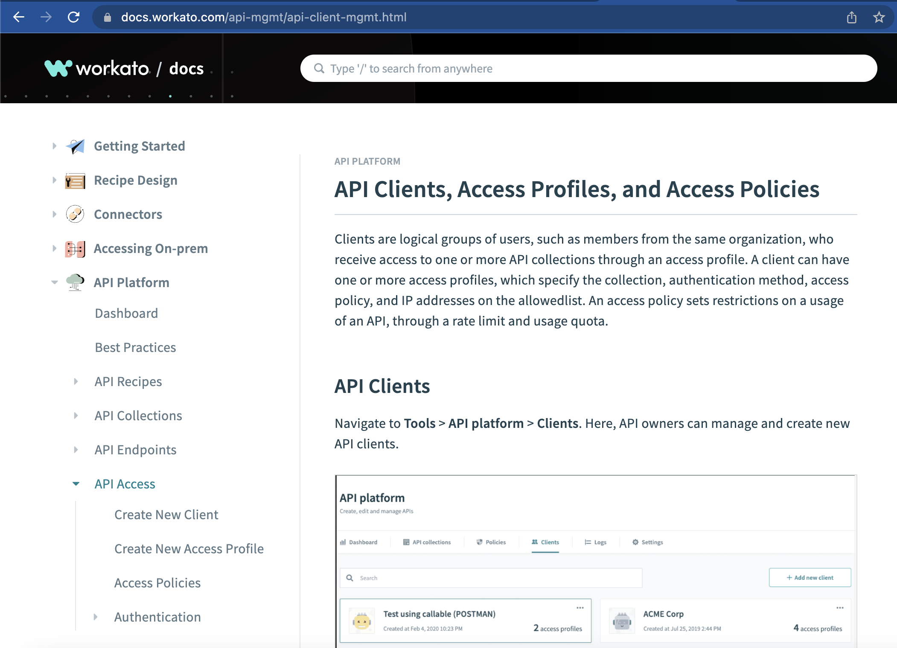Viewport: 897px width, 648px height.
Task: Collapse the API Access section arrow
Action: click(76, 484)
